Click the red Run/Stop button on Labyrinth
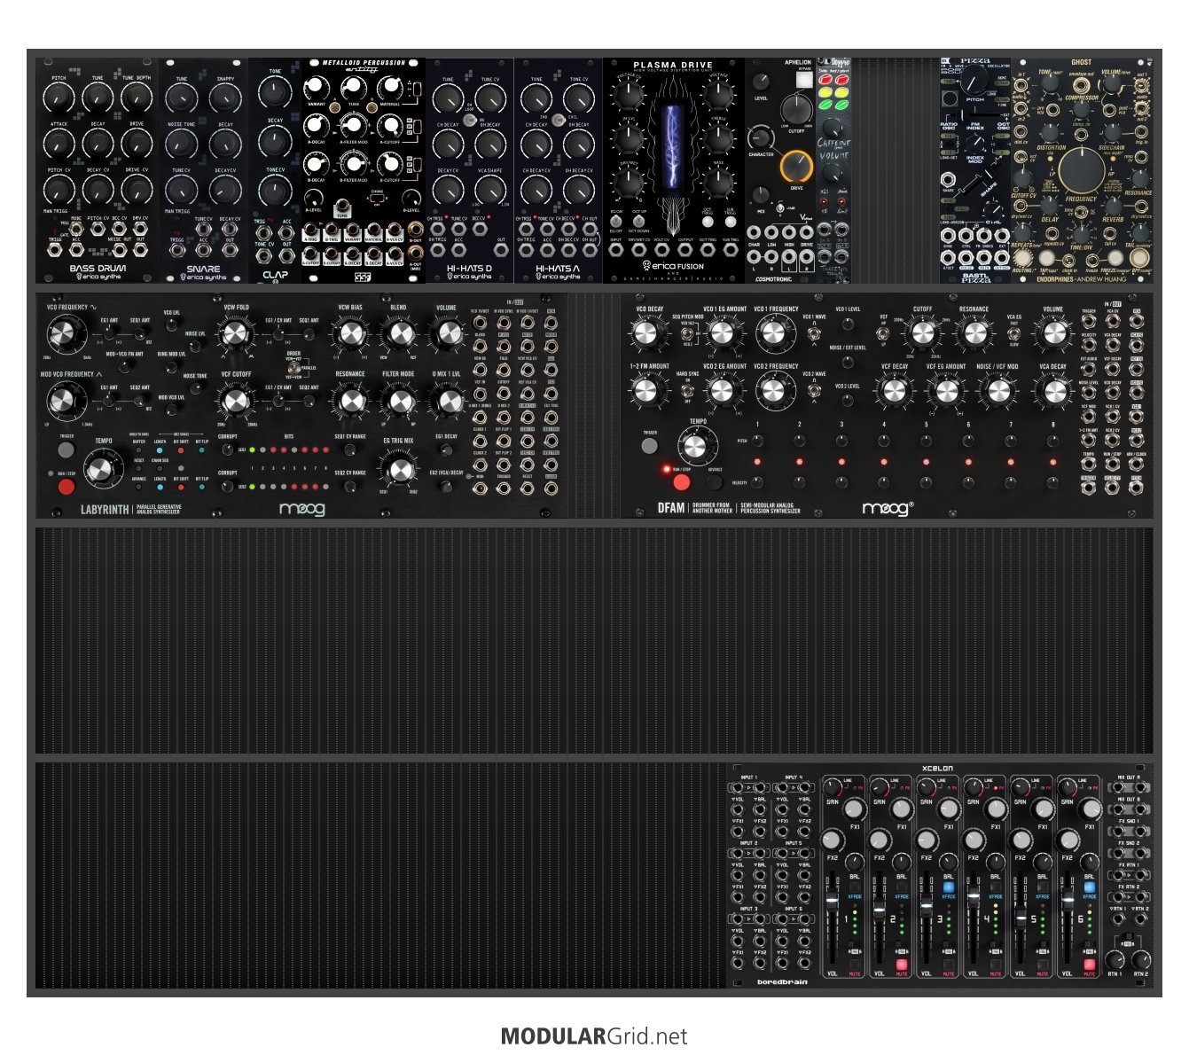The width and height of the screenshot is (1189, 1055). [x=66, y=486]
